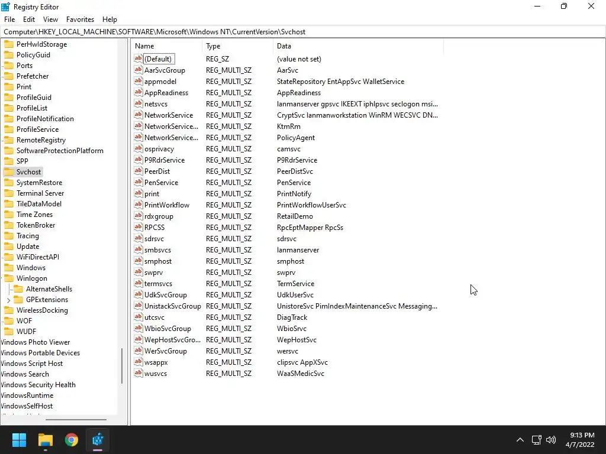Viewport: 606px width, 454px height.
Task: Open the Windows Start menu
Action: [19, 440]
